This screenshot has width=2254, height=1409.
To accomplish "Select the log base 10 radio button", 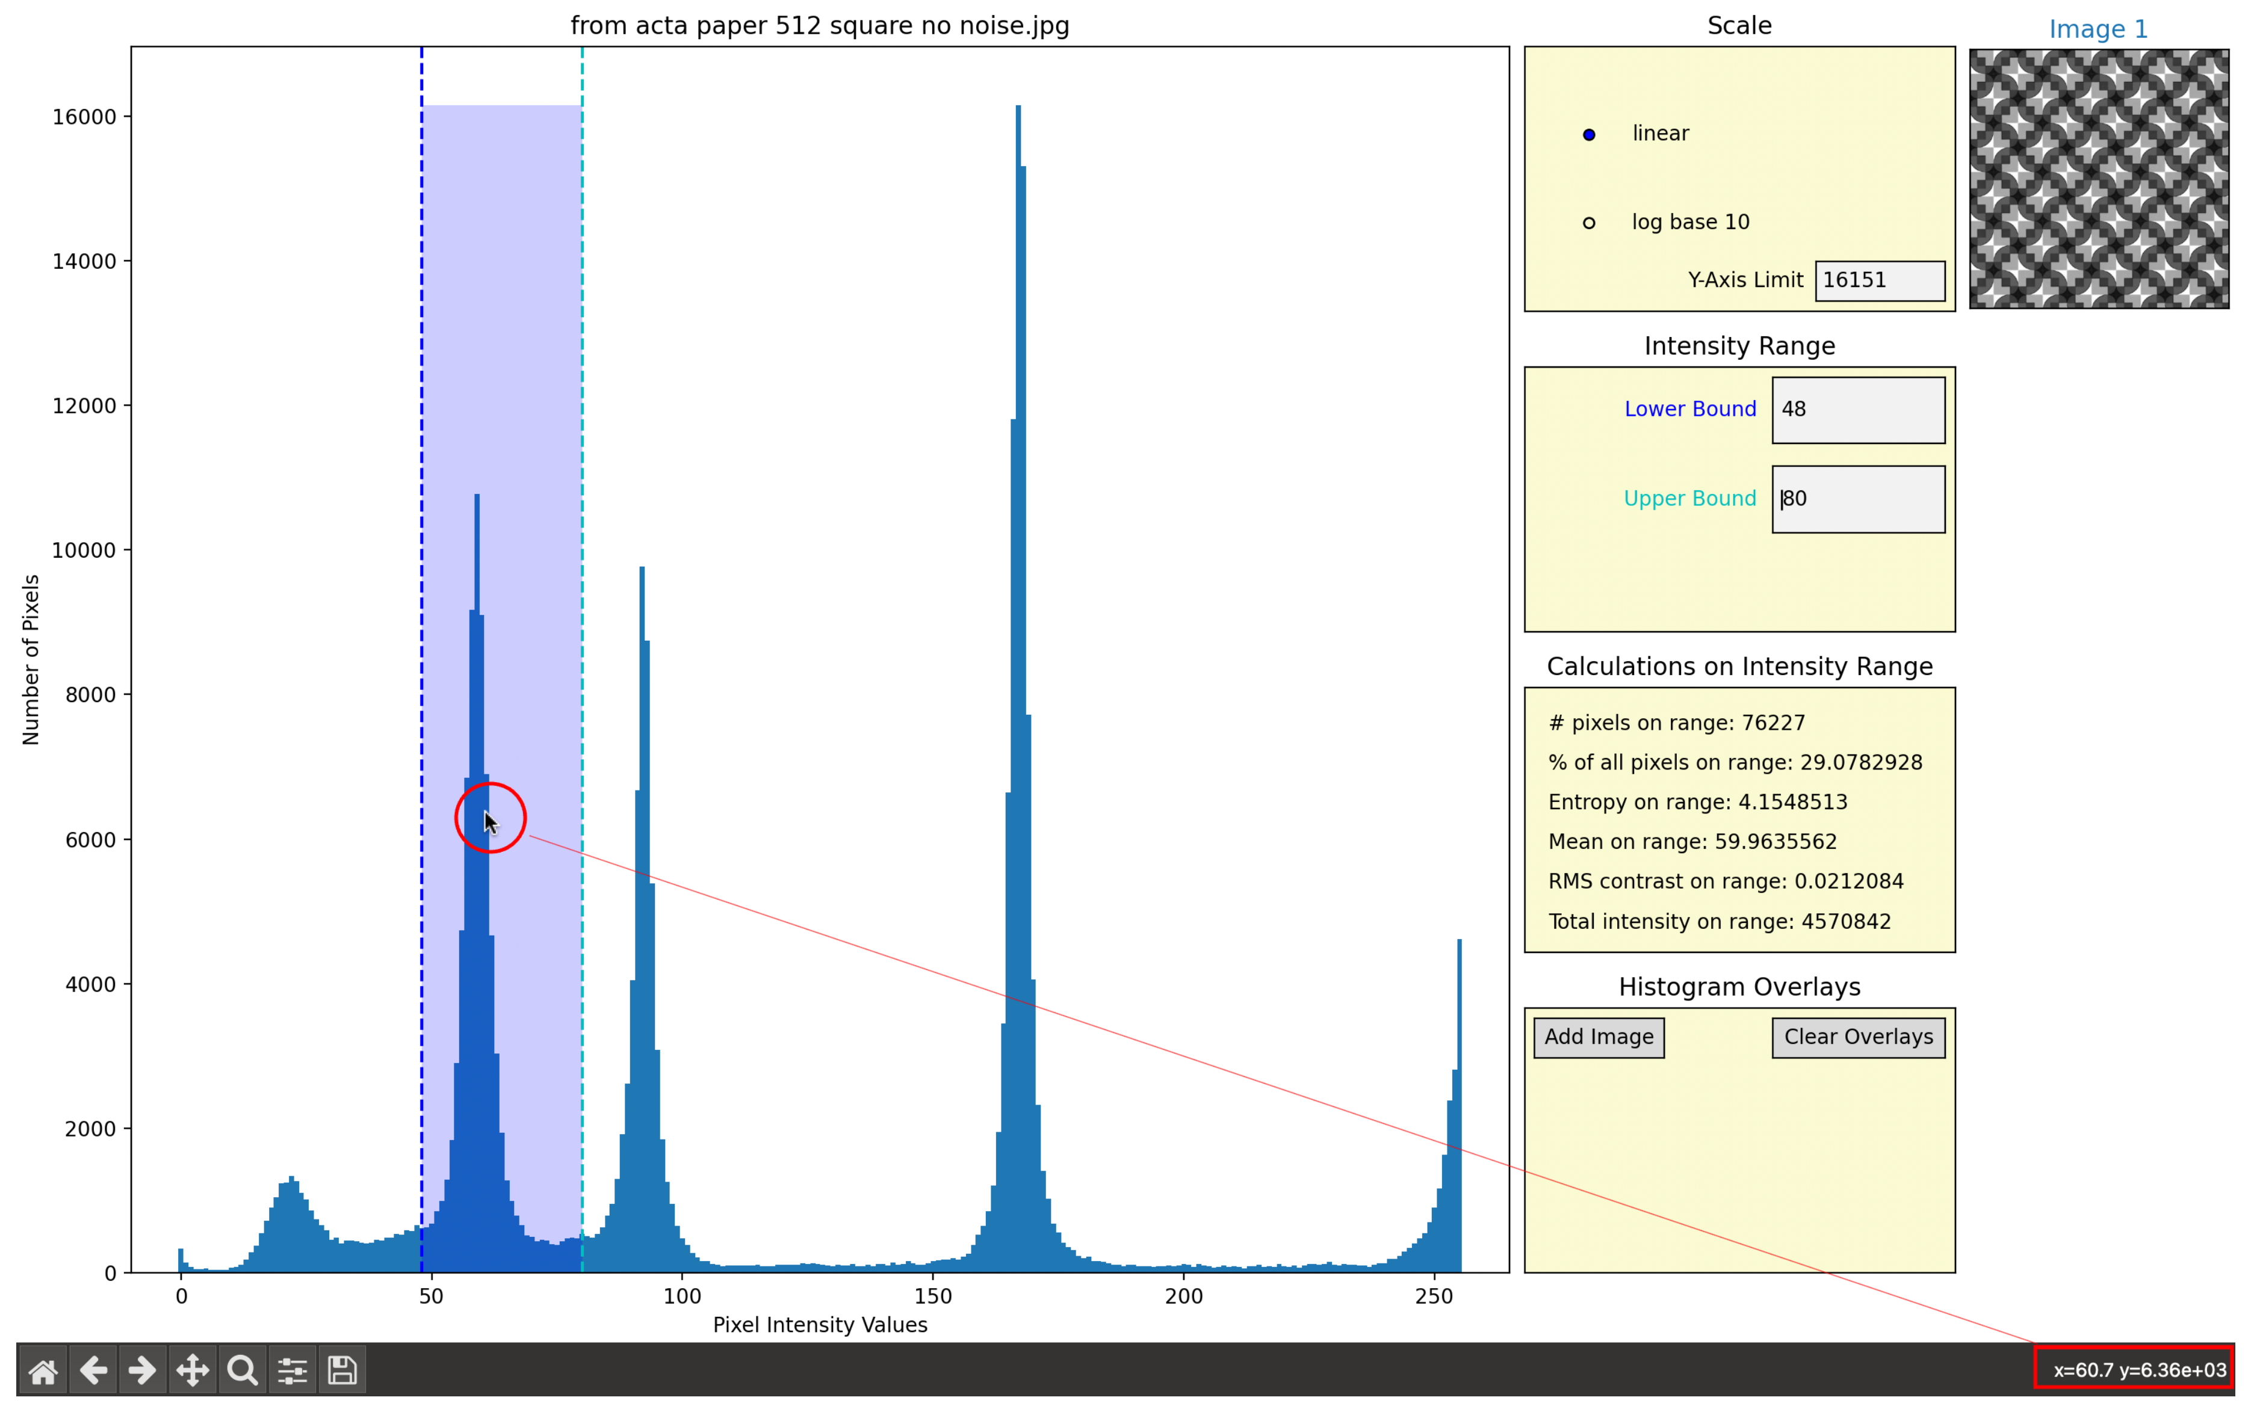I will click(1590, 223).
